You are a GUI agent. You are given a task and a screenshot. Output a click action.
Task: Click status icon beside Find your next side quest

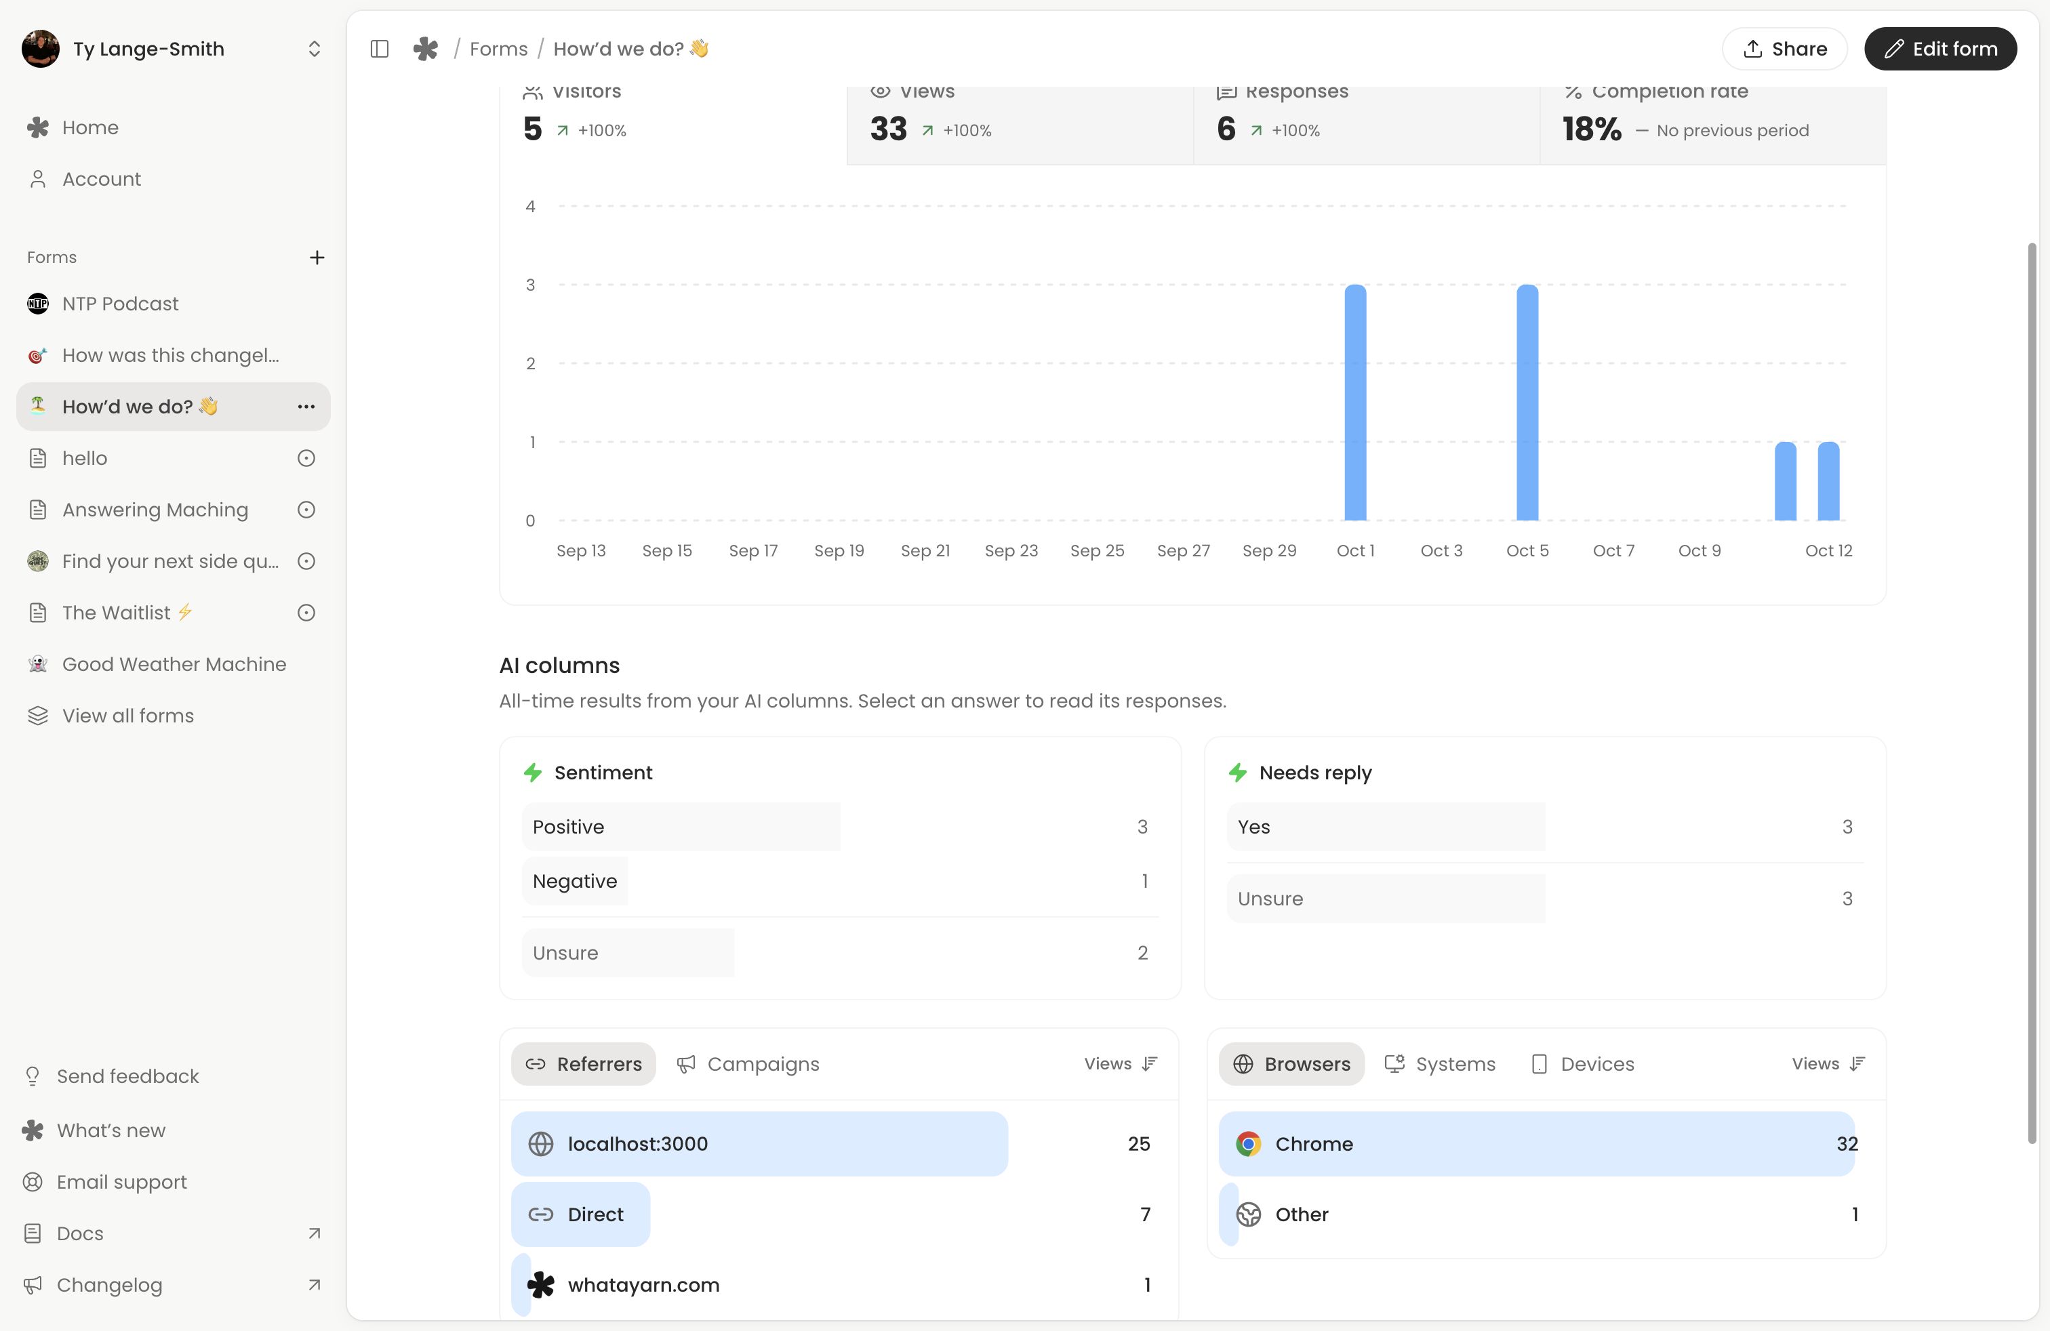(306, 561)
